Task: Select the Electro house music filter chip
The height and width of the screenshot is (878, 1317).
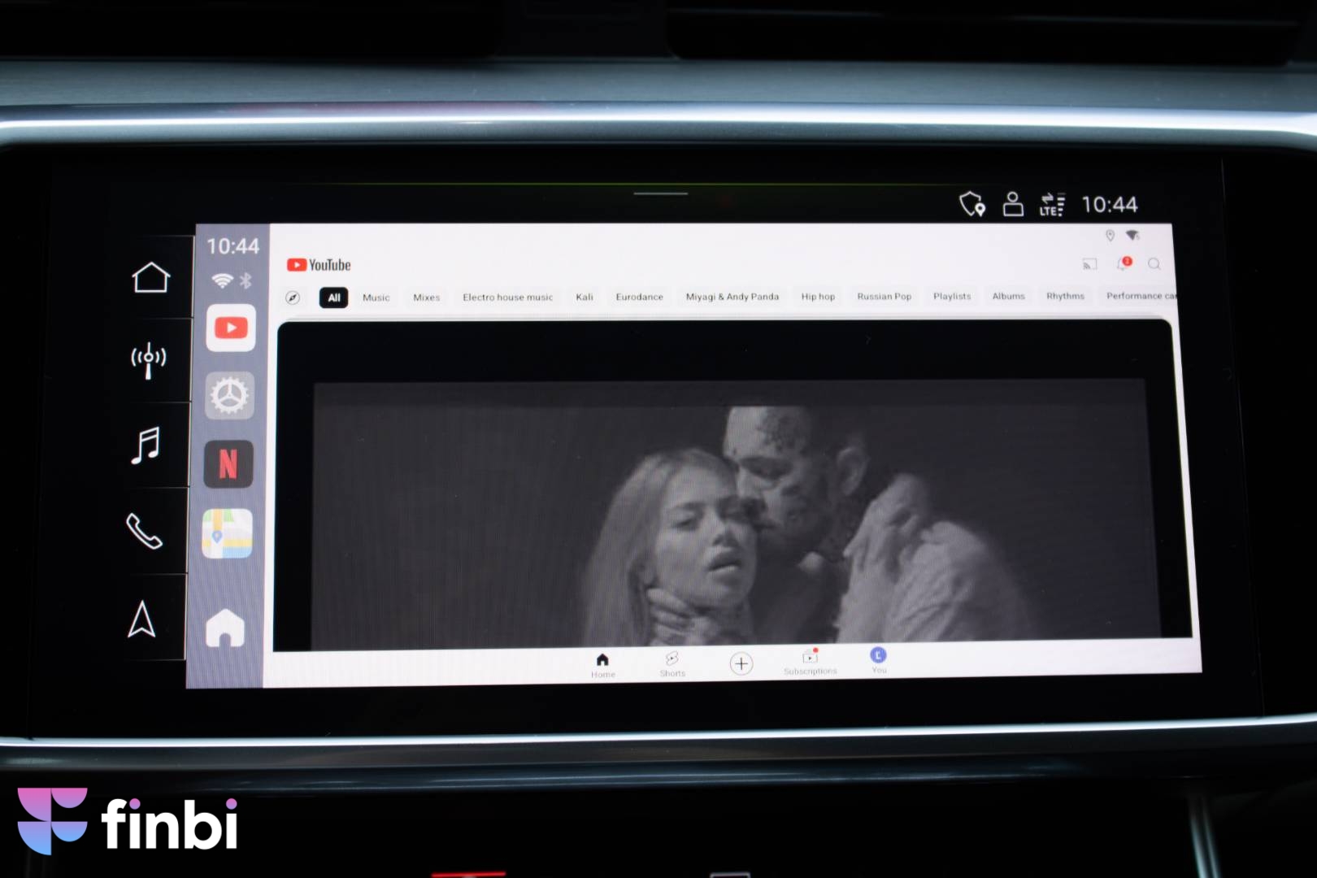Action: (507, 298)
